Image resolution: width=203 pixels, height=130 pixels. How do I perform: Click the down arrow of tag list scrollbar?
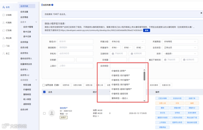click(144, 101)
